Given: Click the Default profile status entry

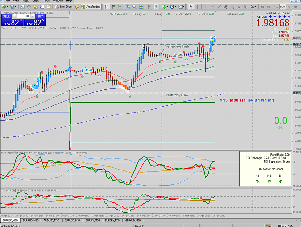Looking at the screenshot, I should tap(139, 226).
